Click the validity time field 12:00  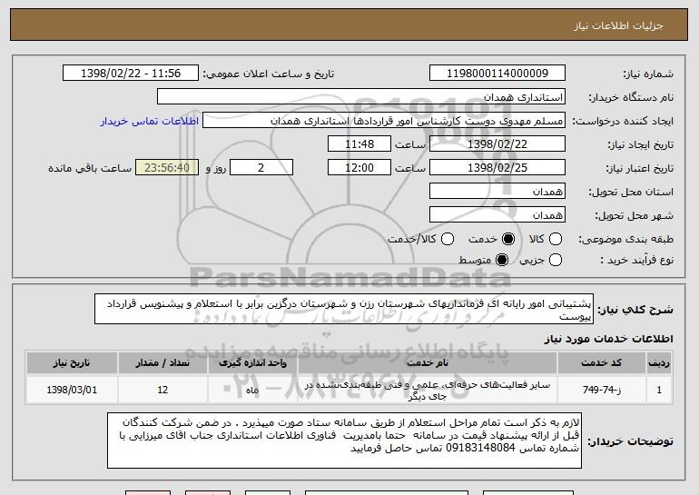click(x=359, y=168)
